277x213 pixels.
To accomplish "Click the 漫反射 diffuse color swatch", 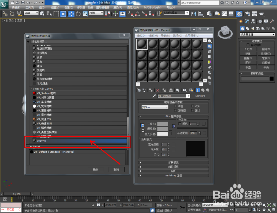I will pos(163,129).
